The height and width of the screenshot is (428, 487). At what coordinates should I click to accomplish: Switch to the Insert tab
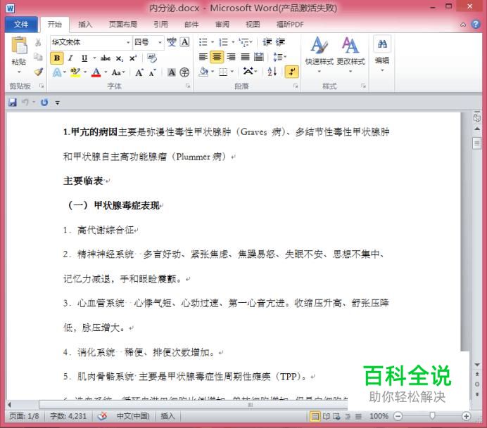click(x=85, y=25)
